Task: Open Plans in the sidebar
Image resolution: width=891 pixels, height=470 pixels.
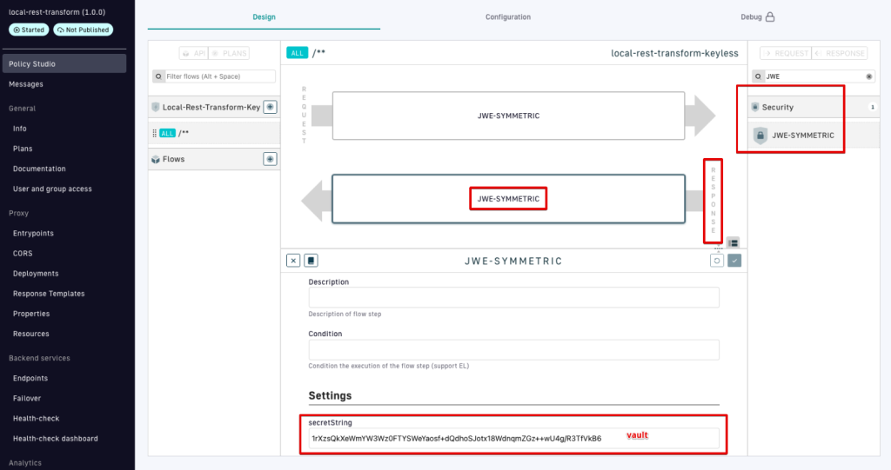Action: 23,149
